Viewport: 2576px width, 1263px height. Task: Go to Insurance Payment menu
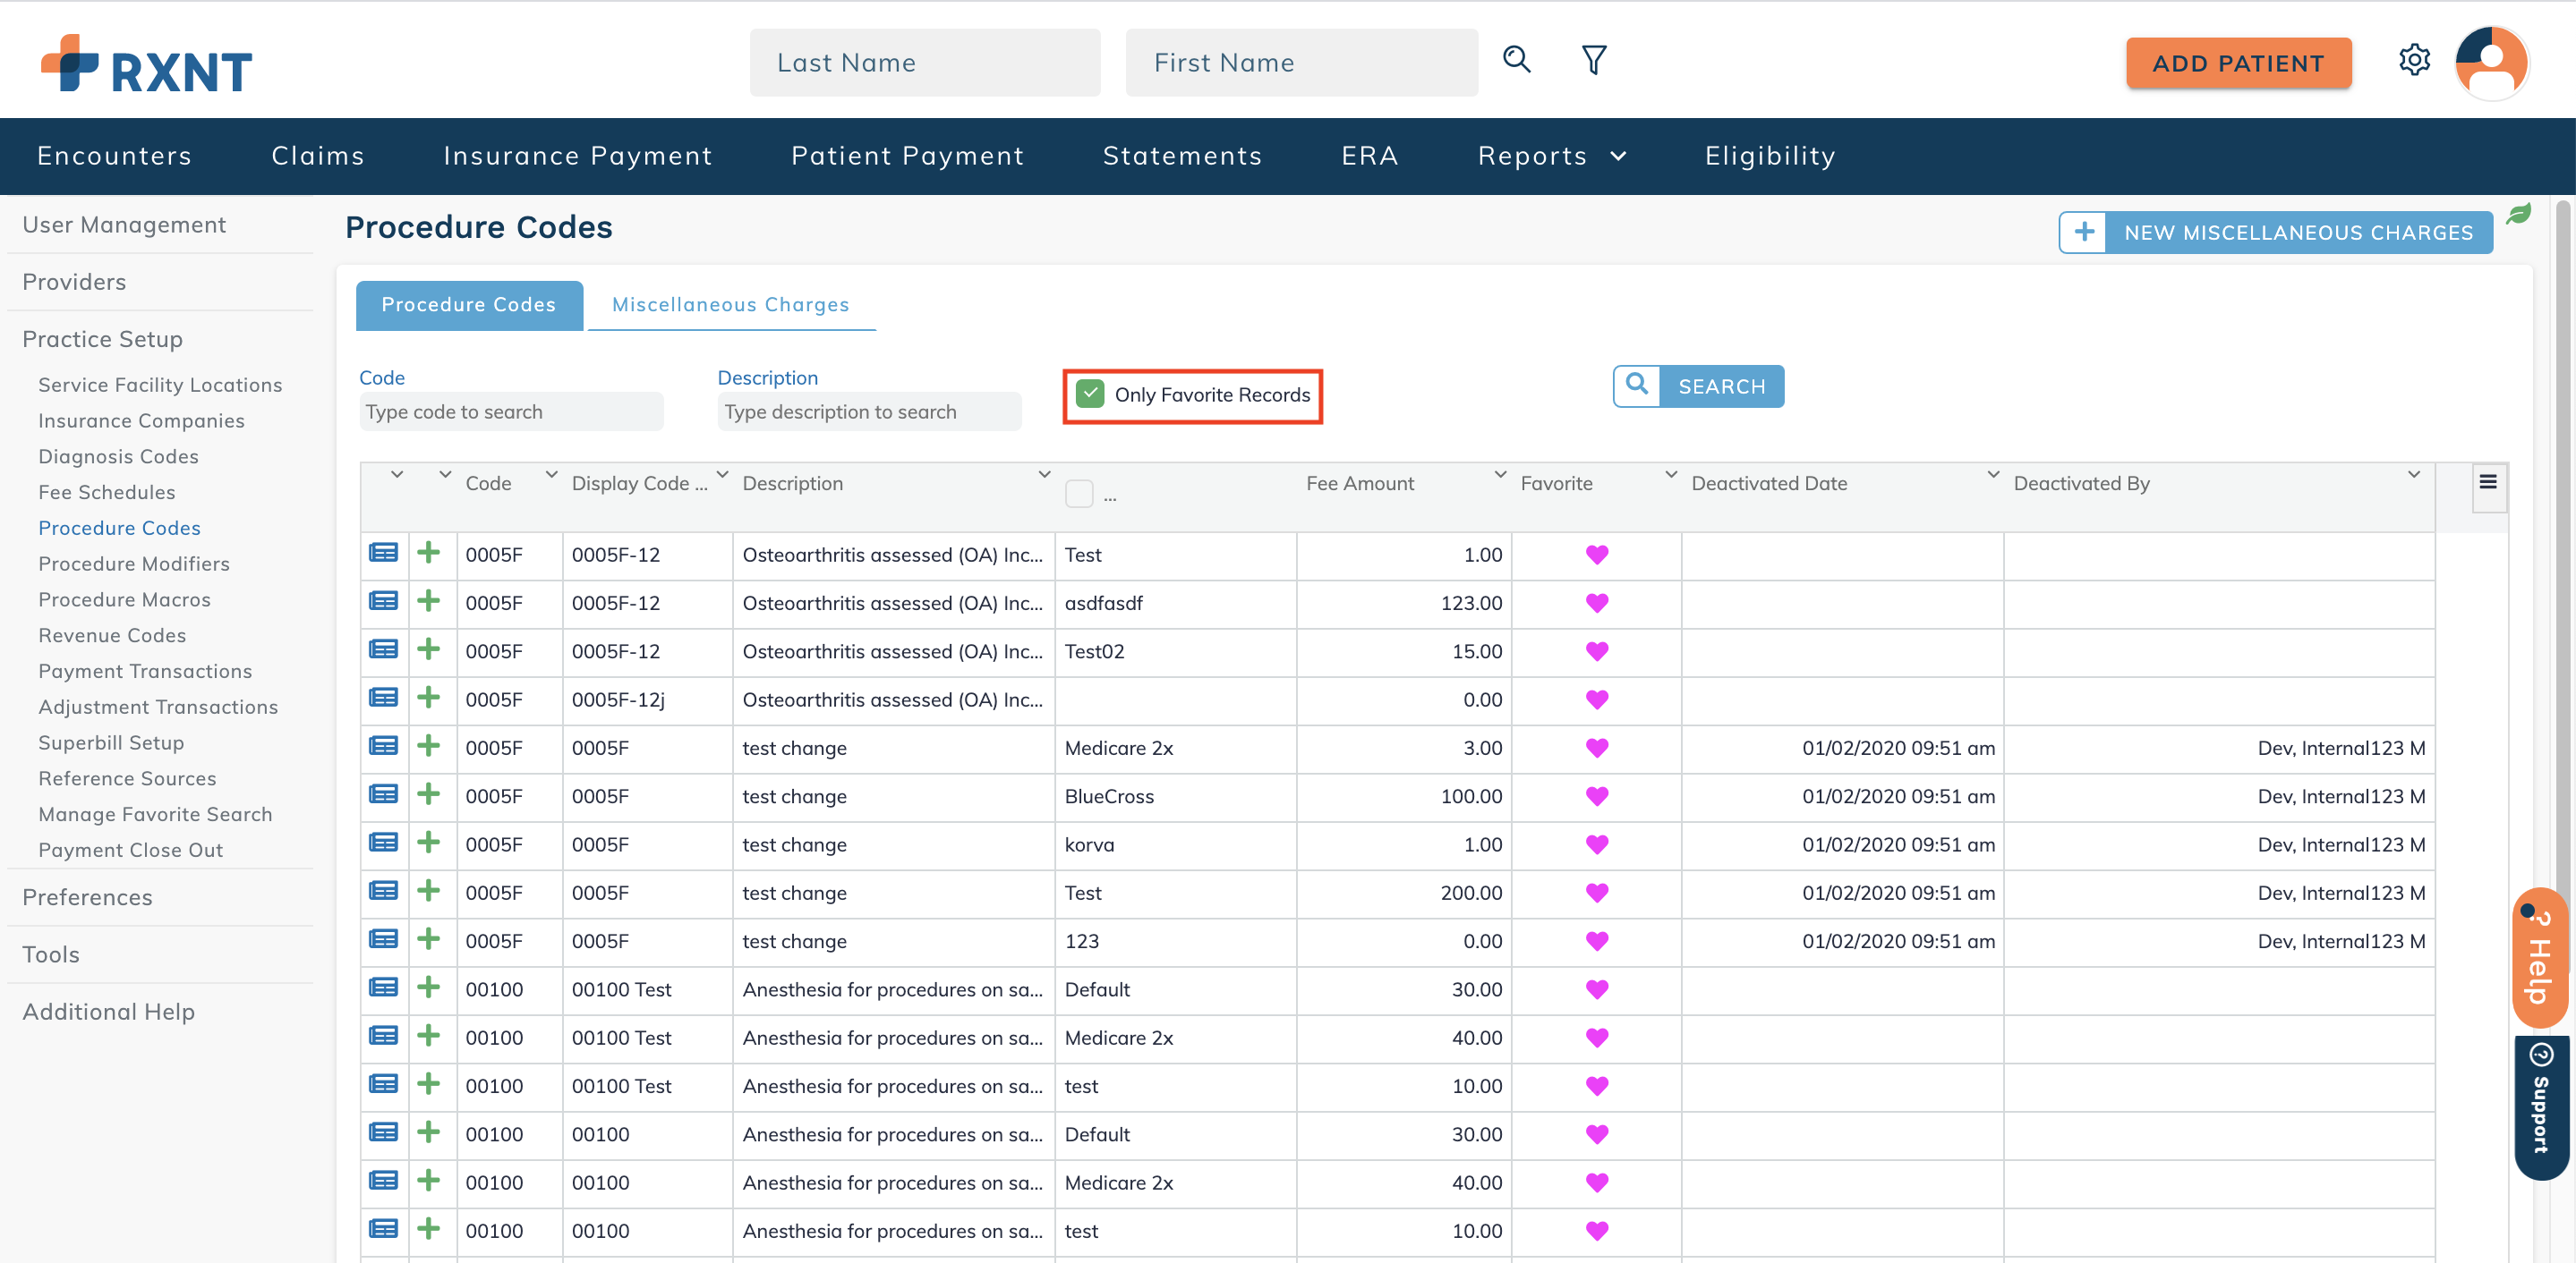click(x=578, y=156)
